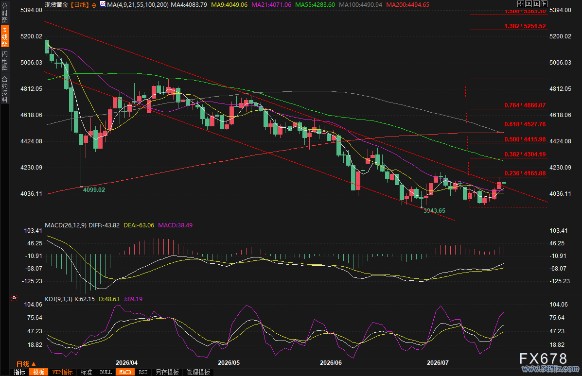Select the K线图 sidebar tab

pyautogui.click(x=4, y=37)
